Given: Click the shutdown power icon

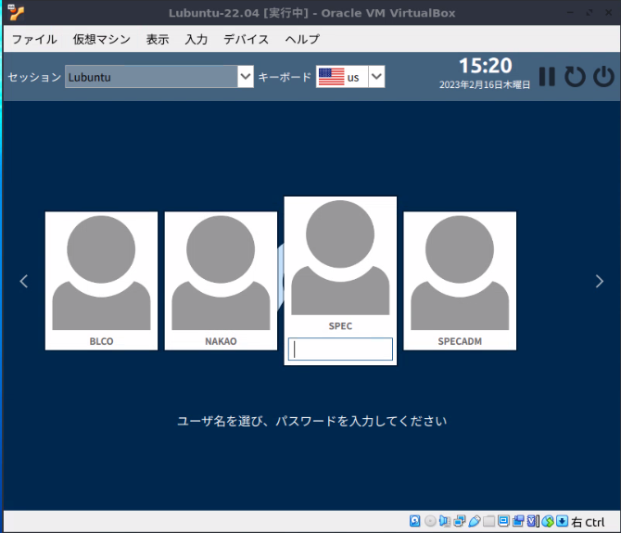Looking at the screenshot, I should (603, 77).
